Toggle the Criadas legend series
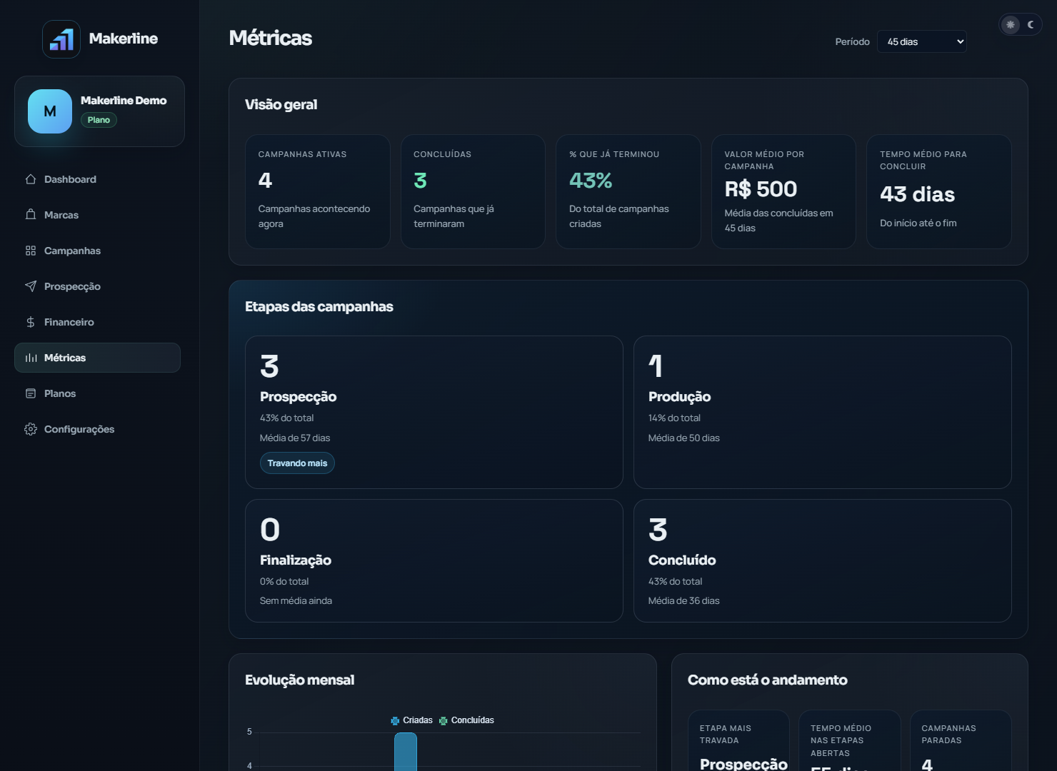 tap(411, 720)
